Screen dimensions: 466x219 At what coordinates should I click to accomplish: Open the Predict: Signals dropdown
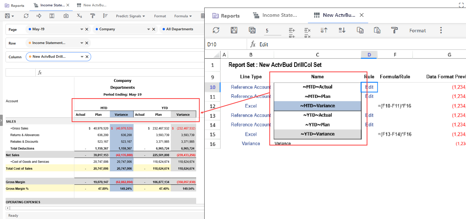(130, 16)
